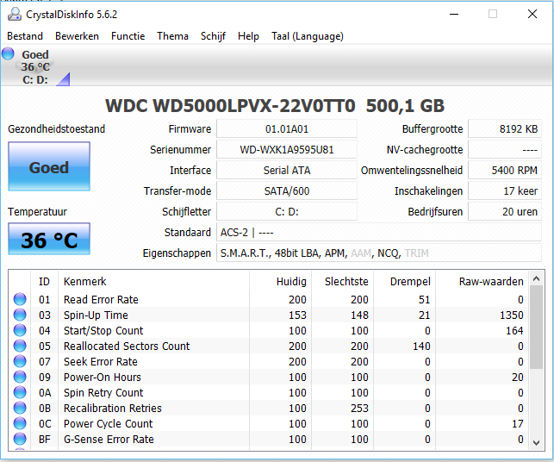The width and height of the screenshot is (554, 462).
Task: Select the Recalibration Retries attribute name
Action: tap(112, 409)
